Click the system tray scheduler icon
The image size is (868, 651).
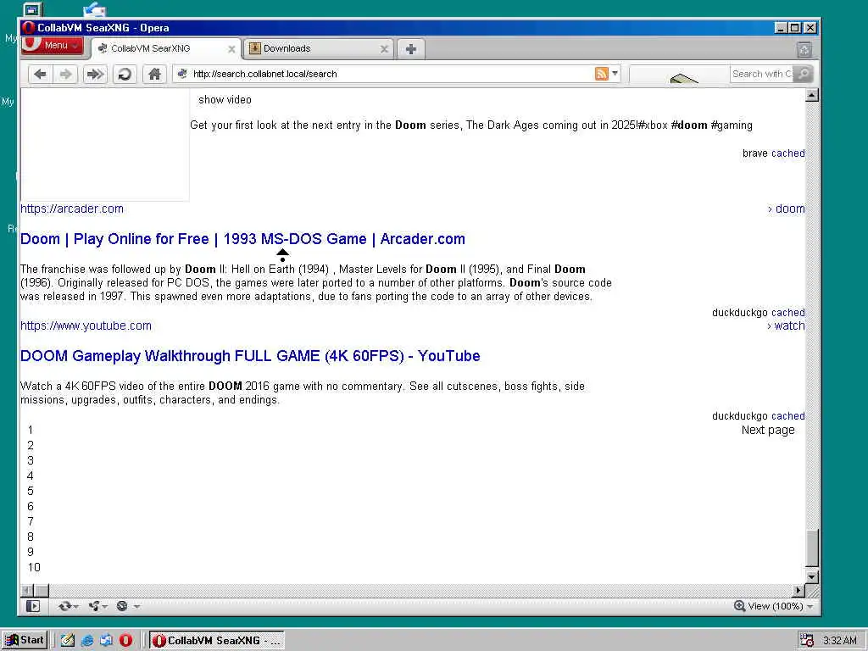(x=807, y=641)
